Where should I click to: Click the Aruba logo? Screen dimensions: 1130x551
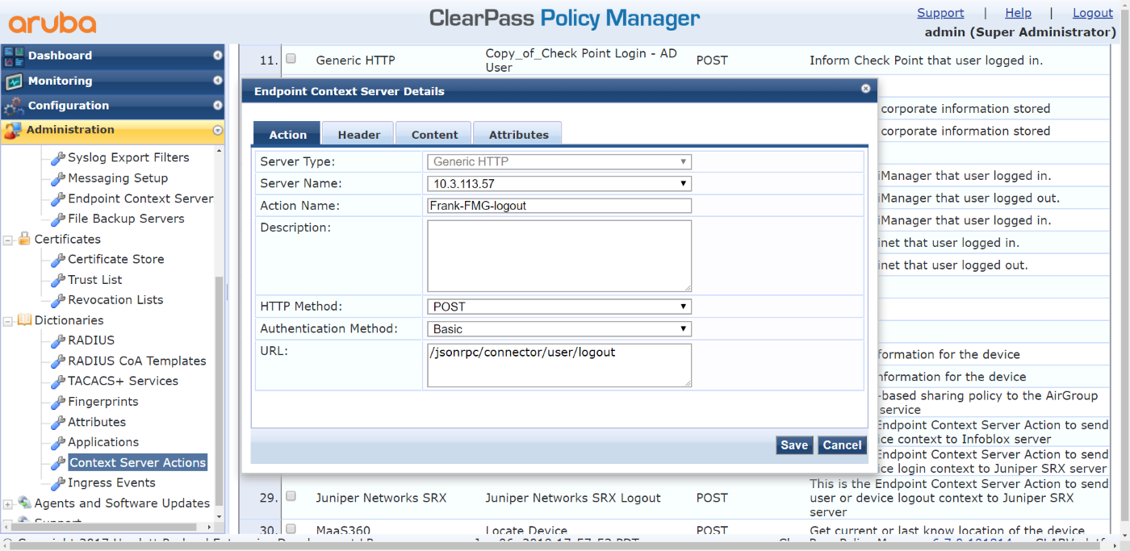tap(52, 23)
